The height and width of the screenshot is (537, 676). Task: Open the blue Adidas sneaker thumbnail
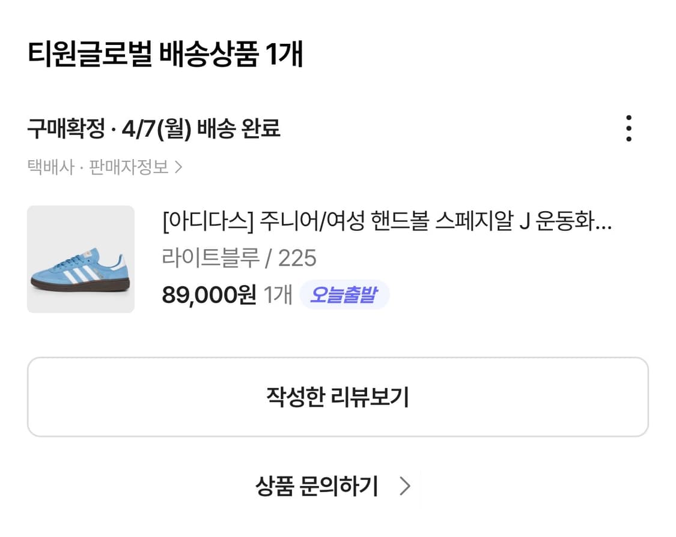pos(81,259)
